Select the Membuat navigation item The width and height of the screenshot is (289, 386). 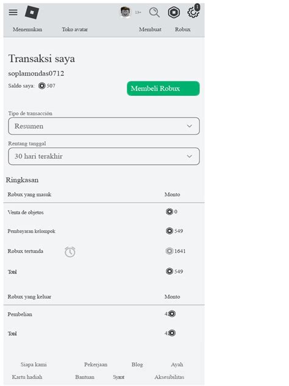[x=150, y=29]
